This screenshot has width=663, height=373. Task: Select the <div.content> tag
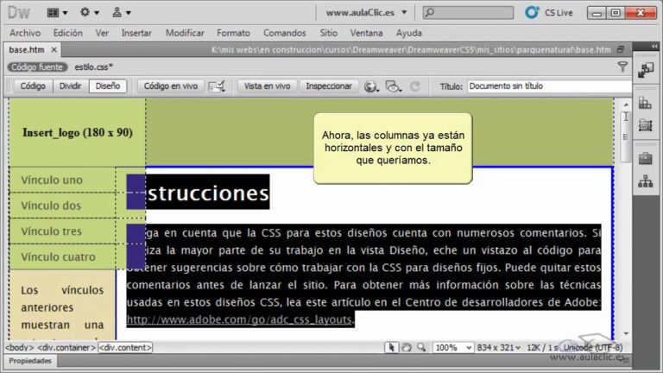pos(125,348)
